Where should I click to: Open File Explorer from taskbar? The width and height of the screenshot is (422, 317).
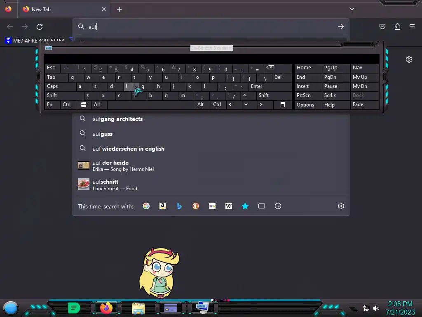(138, 308)
